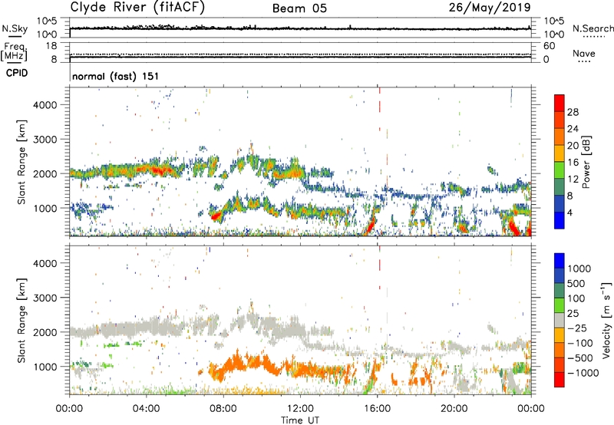Click the '08:00' time axis tick label

223,409
